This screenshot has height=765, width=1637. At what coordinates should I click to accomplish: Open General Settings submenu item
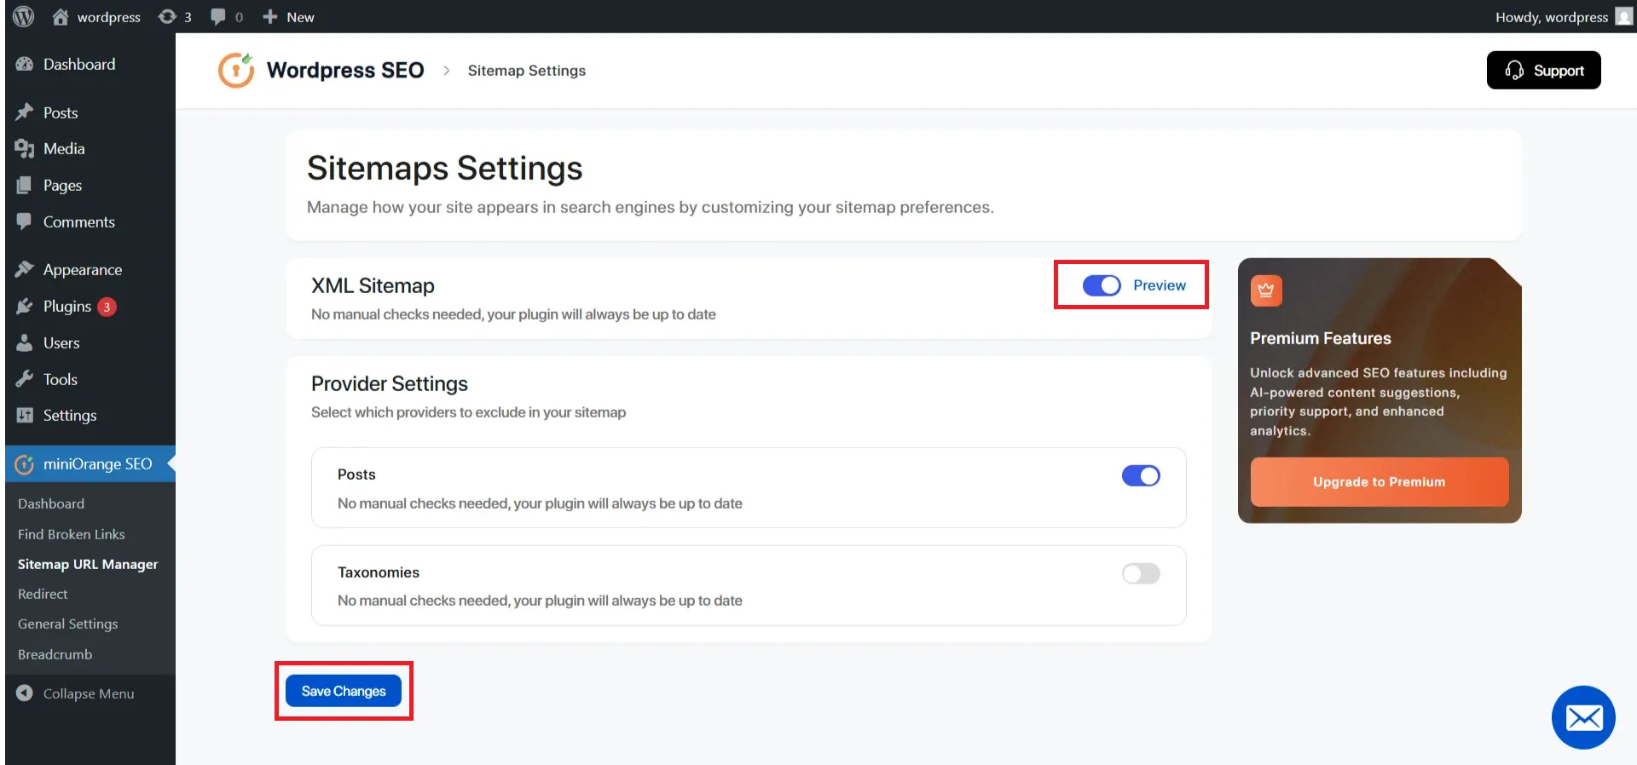pyautogui.click(x=68, y=624)
